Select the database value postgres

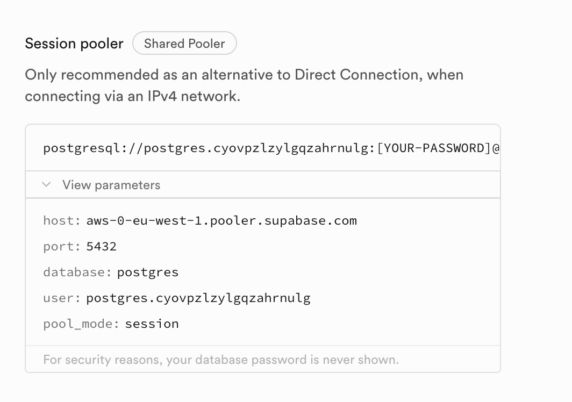148,272
